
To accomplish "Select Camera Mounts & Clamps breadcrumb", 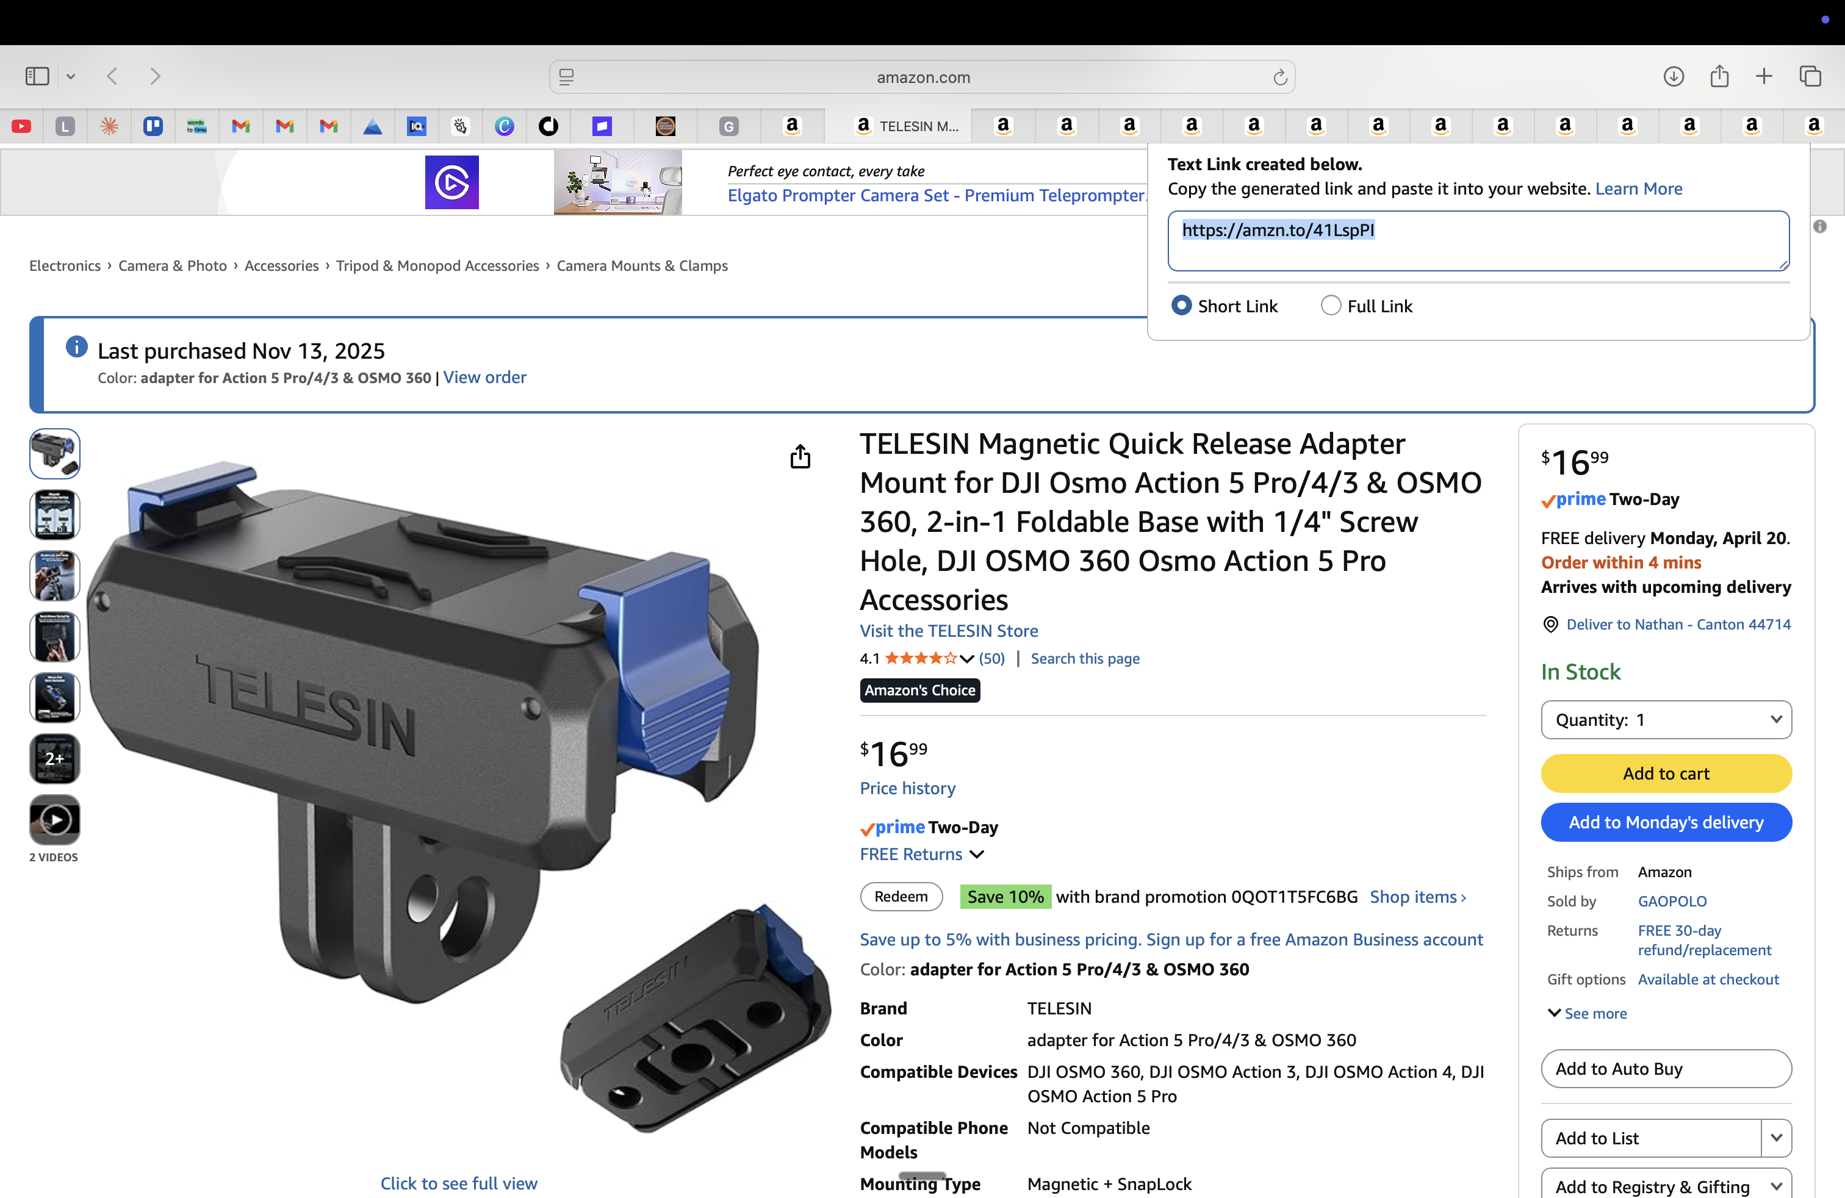I will tap(642, 266).
